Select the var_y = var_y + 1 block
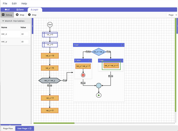This screenshot has height=131, width=178. 83,66
